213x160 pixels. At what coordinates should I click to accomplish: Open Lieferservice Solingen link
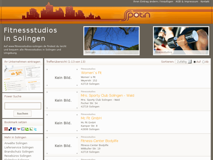coord(19,147)
